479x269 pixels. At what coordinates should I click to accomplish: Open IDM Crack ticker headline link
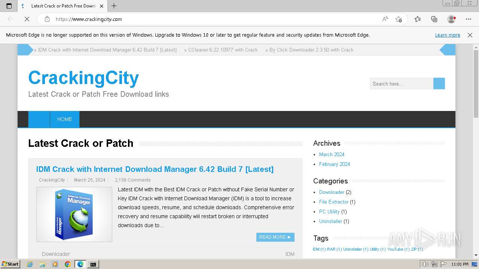point(107,50)
